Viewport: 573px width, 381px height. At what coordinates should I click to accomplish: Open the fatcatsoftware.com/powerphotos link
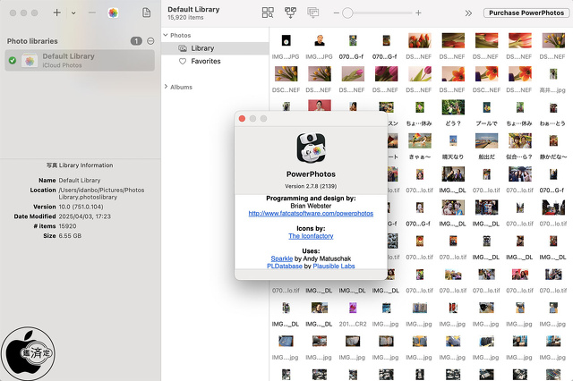pyautogui.click(x=310, y=214)
